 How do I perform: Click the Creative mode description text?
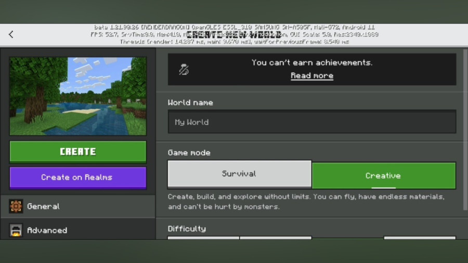tap(306, 202)
